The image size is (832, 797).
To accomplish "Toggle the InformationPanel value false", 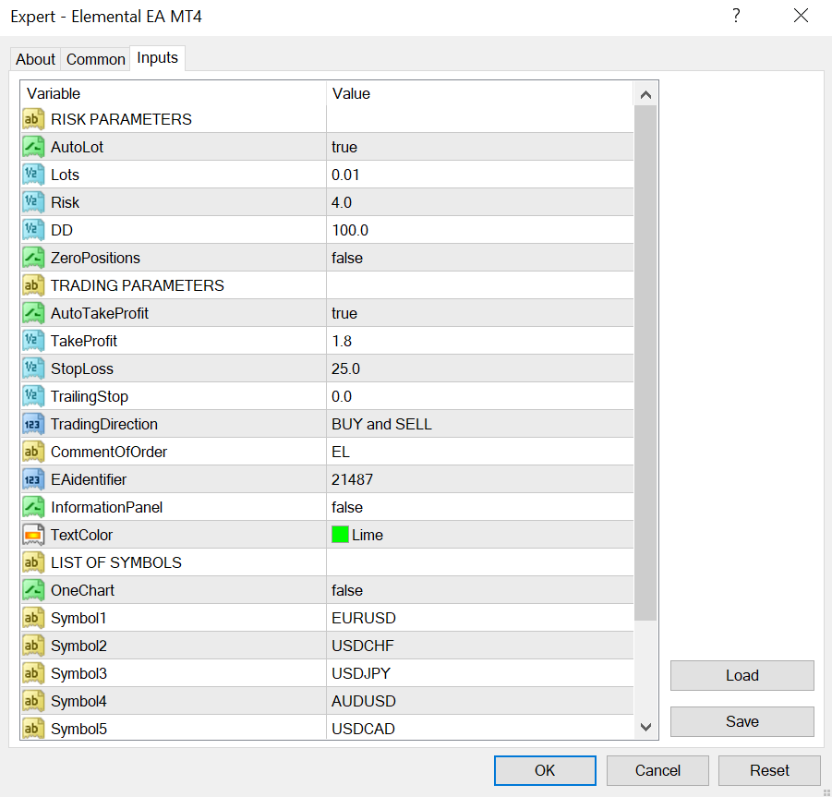I will (x=479, y=507).
